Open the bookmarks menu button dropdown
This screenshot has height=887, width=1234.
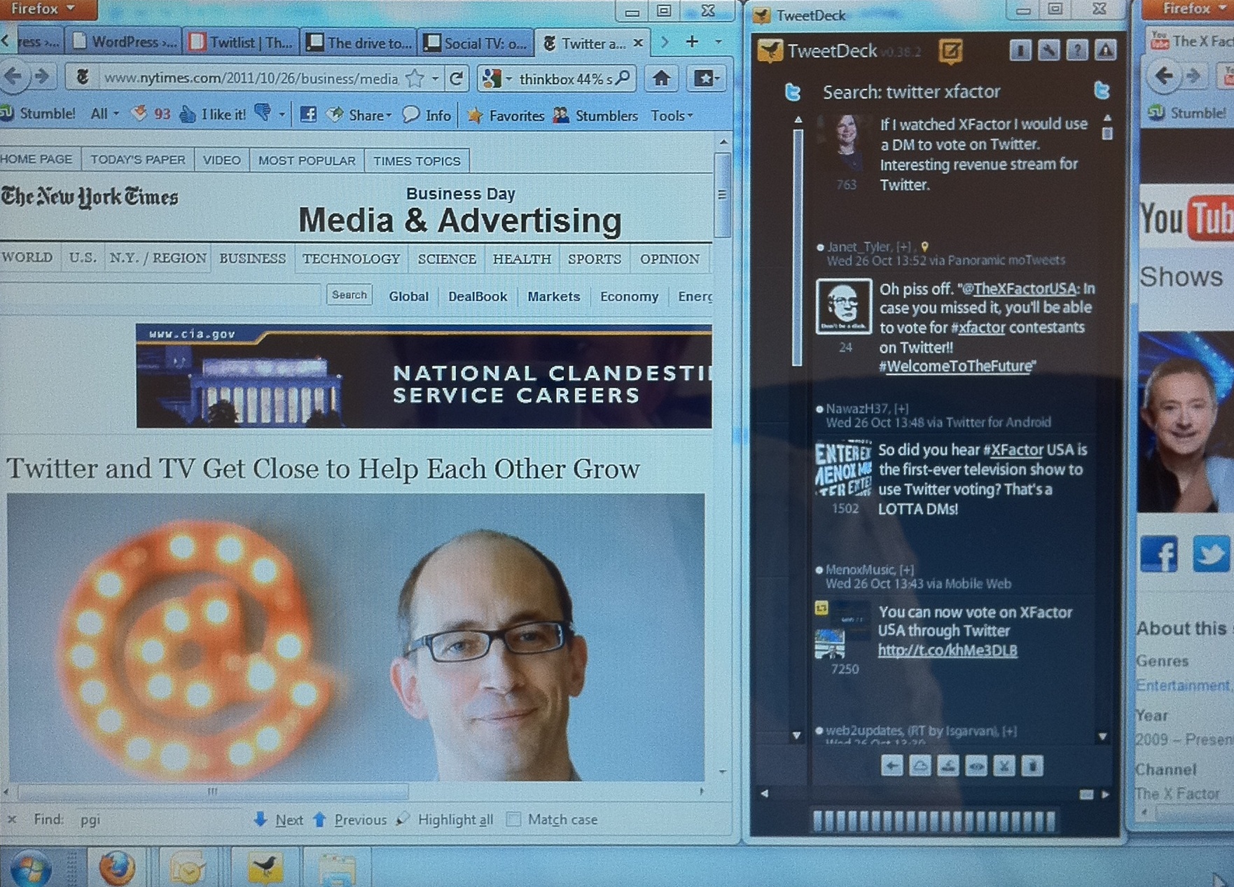[x=706, y=78]
